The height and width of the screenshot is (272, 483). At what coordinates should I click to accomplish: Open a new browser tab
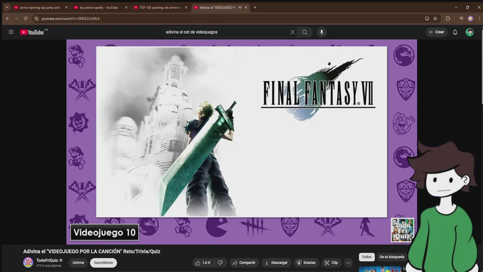[255, 8]
